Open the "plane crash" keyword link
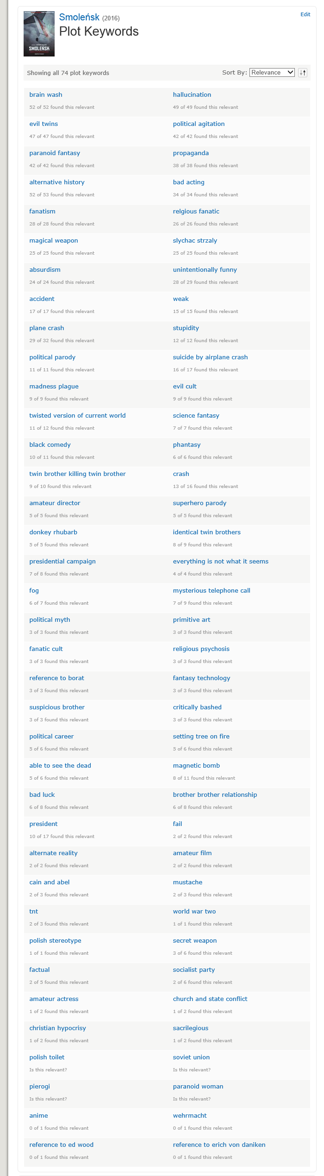Image resolution: width=324 pixels, height=1176 pixels. 47,328
